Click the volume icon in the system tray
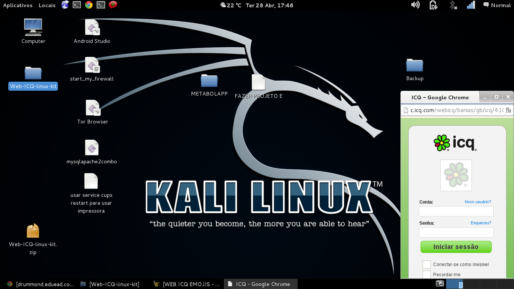 click(415, 5)
